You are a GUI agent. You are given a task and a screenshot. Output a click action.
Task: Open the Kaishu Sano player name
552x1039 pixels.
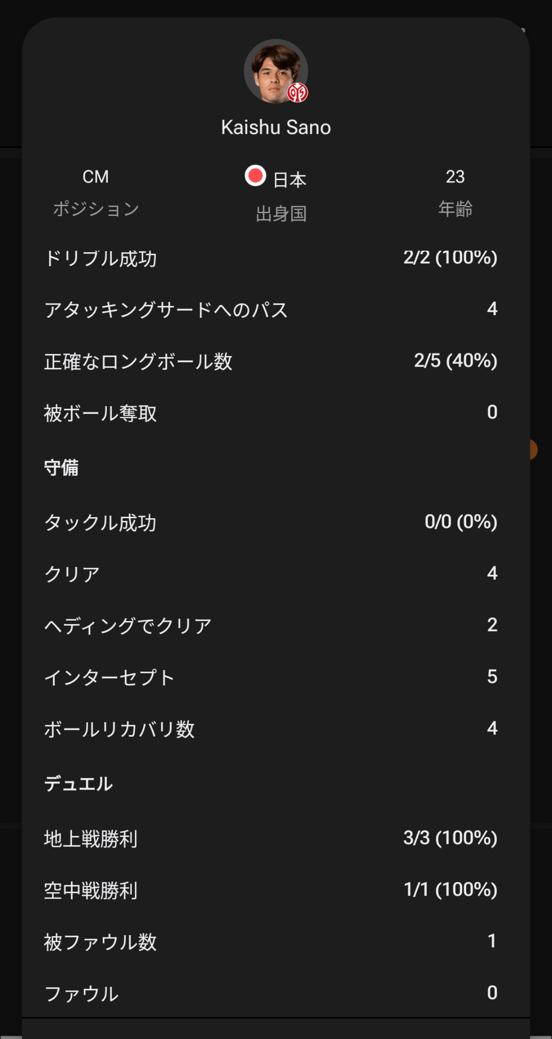coord(276,127)
